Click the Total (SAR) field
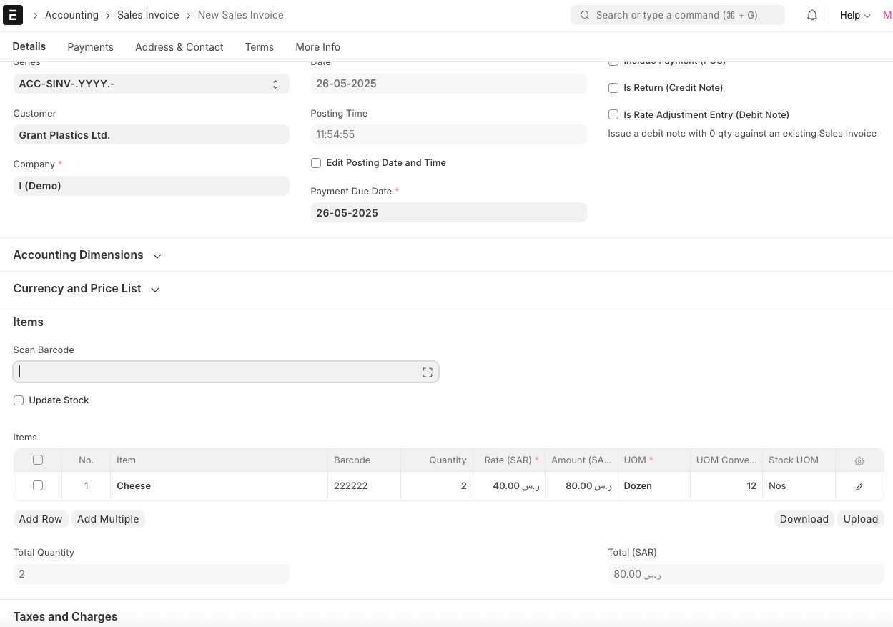The width and height of the screenshot is (893, 627). click(746, 574)
